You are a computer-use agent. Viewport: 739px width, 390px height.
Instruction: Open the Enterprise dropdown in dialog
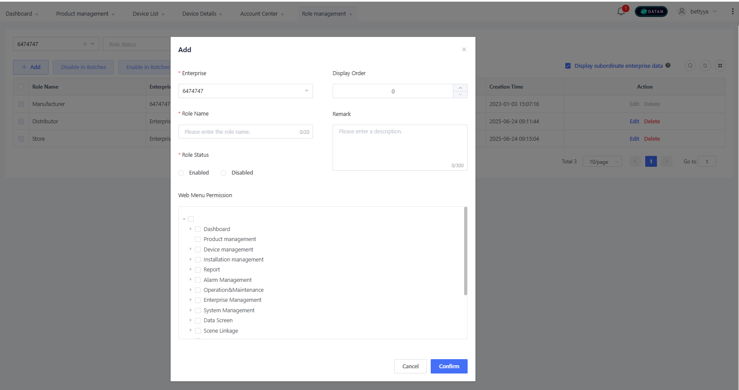coord(245,91)
